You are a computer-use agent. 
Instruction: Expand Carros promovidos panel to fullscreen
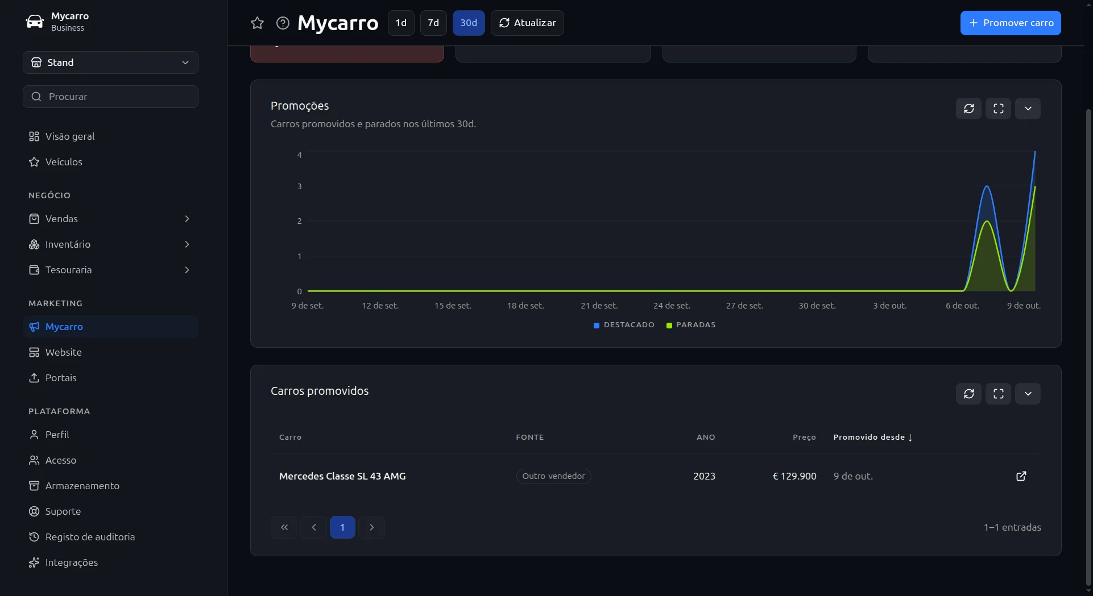pyautogui.click(x=998, y=394)
